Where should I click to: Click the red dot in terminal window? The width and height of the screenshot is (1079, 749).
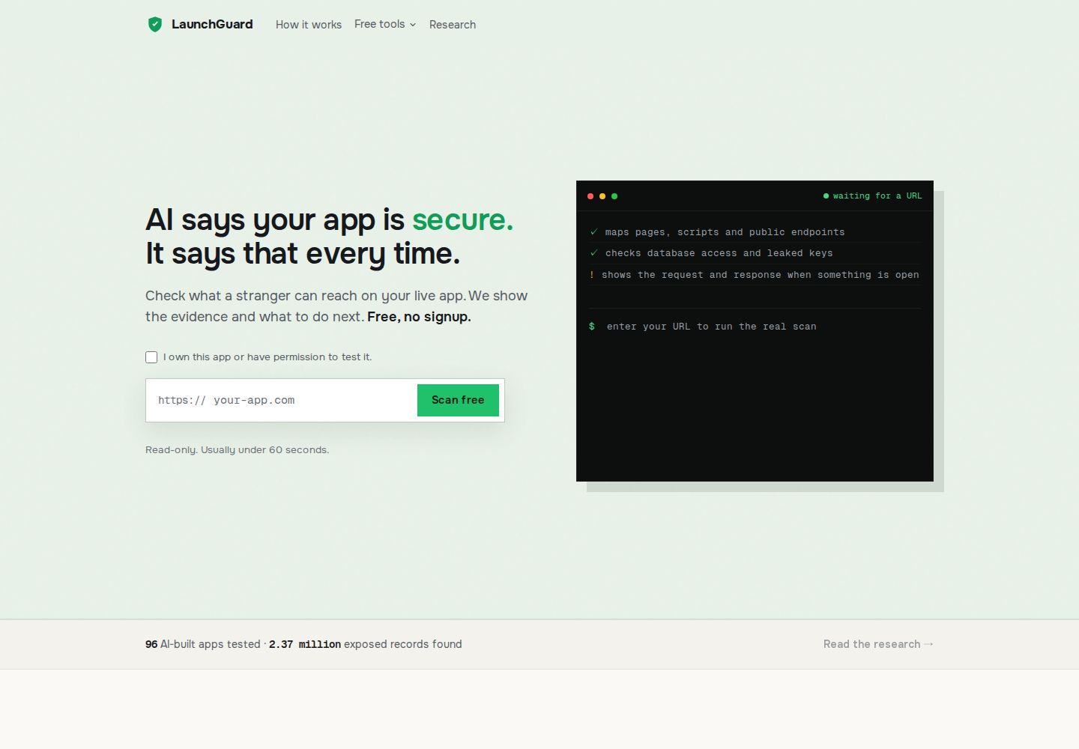tap(590, 196)
